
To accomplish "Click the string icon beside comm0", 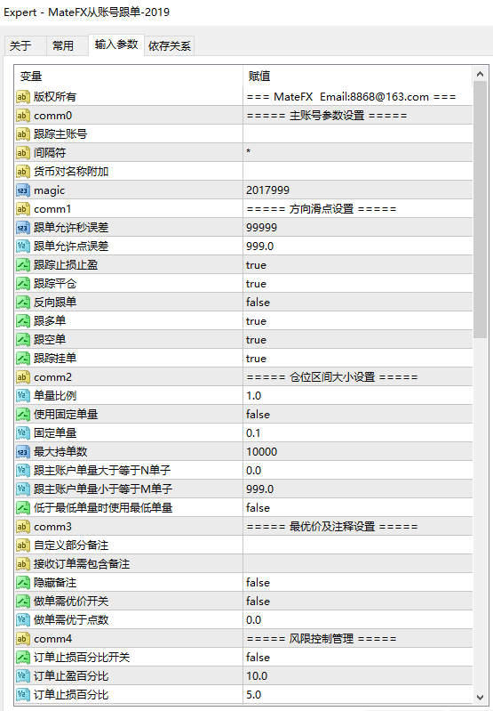I will [22, 116].
